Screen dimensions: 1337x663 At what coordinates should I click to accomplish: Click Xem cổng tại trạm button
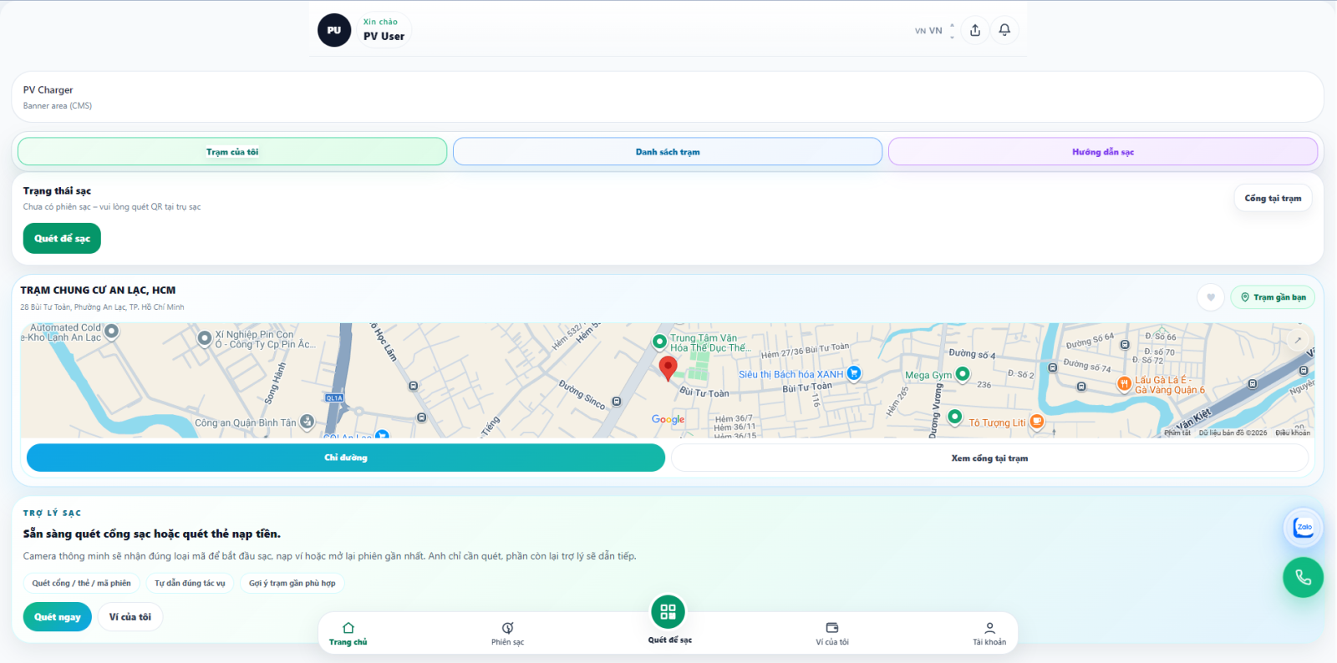click(x=989, y=458)
